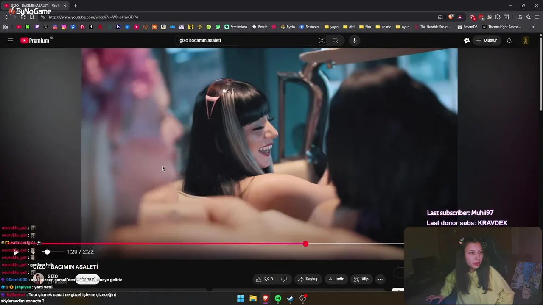Clear the search box text
Screen dimensions: 543x305
[322, 40]
